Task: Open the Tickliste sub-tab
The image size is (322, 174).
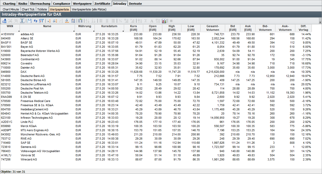Action: [42, 9]
